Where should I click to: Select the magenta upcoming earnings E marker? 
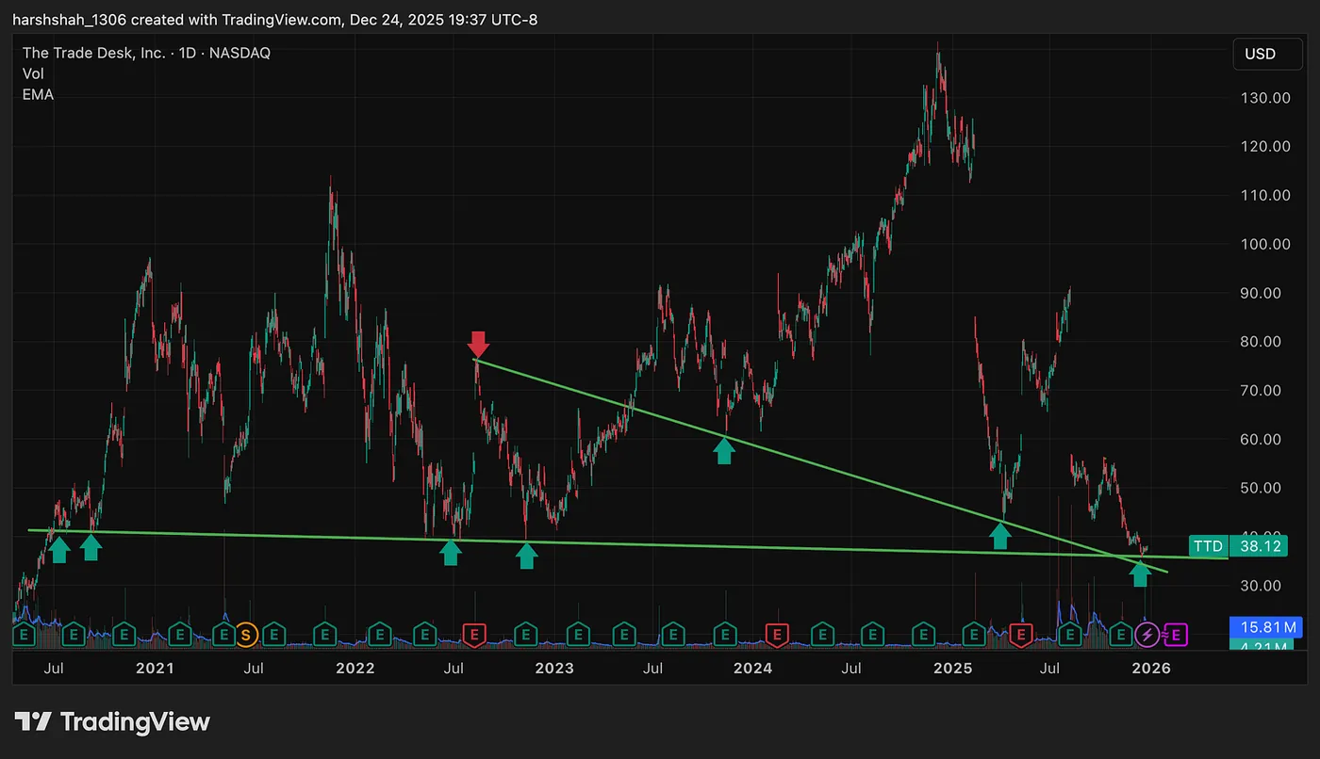click(x=1177, y=635)
